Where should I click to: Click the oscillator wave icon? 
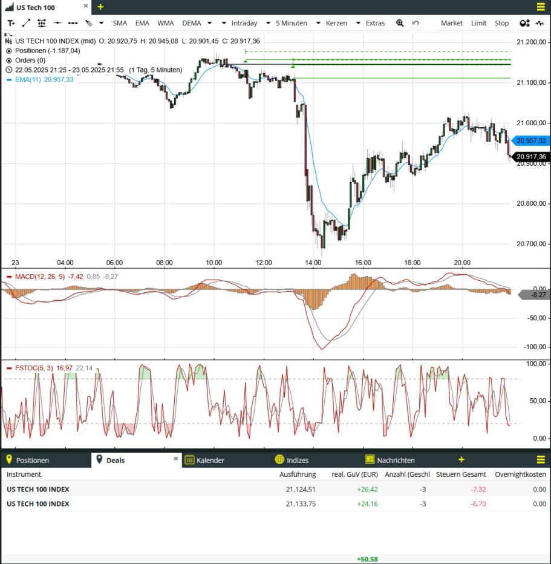coord(540,23)
